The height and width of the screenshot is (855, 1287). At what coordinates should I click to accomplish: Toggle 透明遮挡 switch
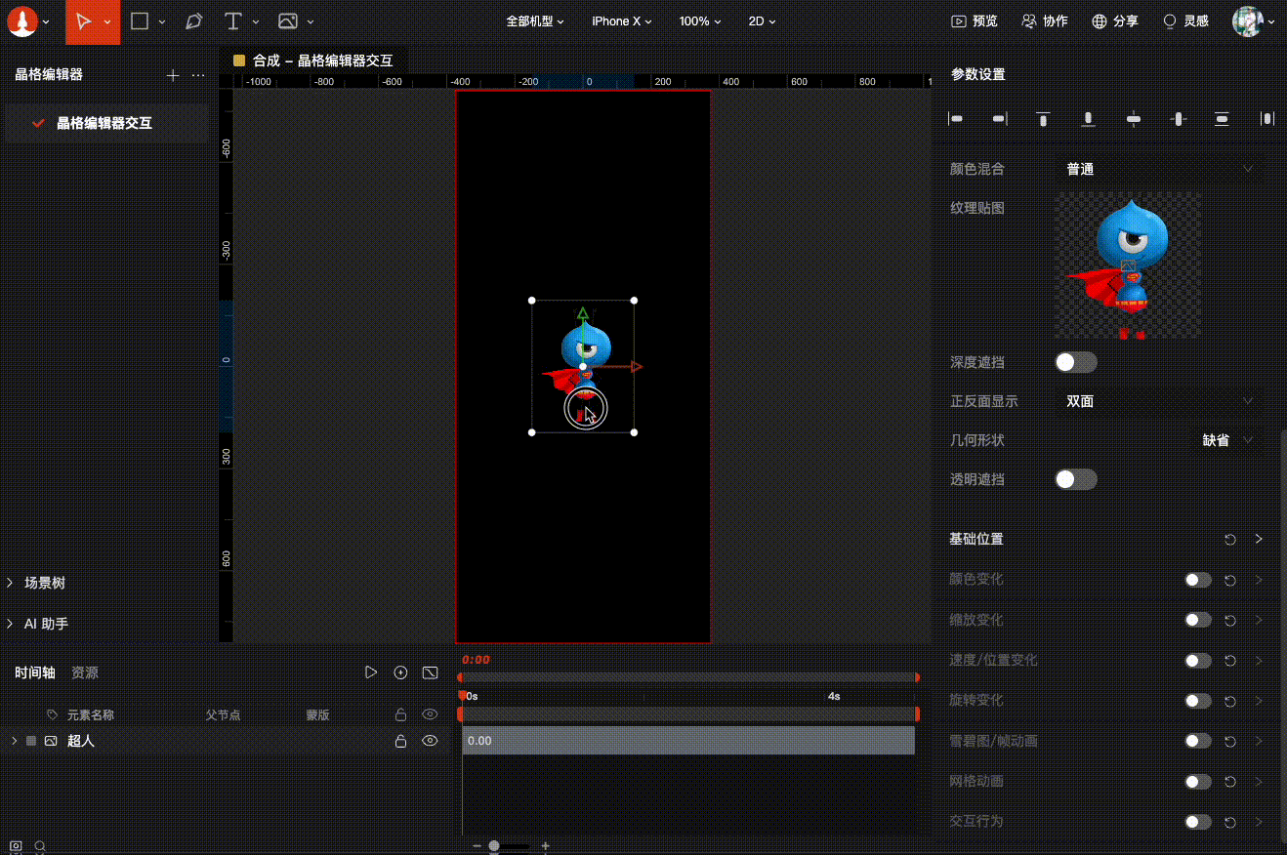point(1076,479)
